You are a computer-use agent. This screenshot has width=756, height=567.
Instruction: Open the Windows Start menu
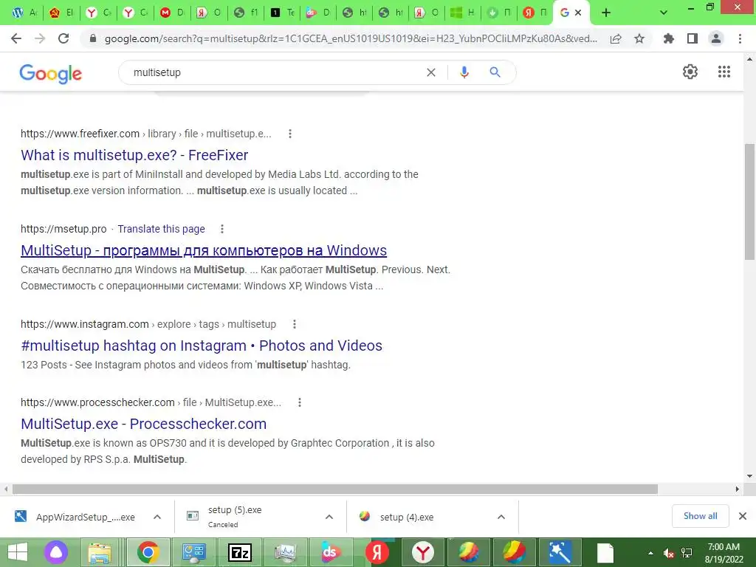tap(18, 552)
